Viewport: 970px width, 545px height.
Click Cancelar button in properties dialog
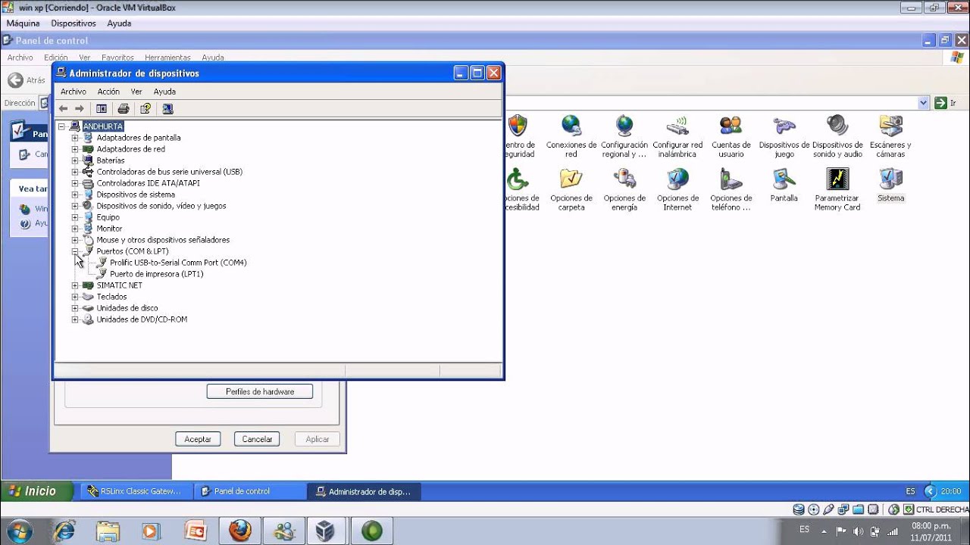[x=257, y=439]
